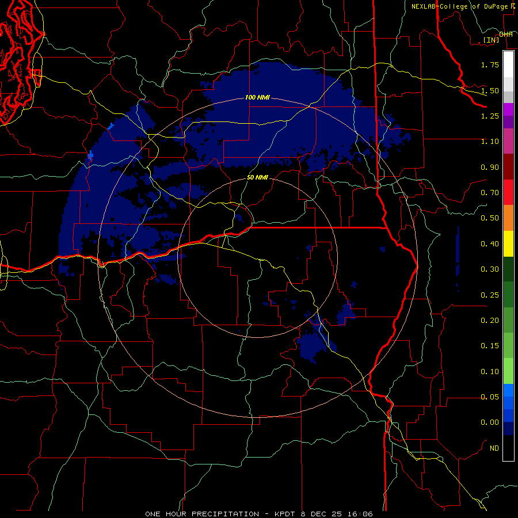Select the white swatch at the top of the legend
Viewport: 518px width, 518px height.
tap(508, 64)
